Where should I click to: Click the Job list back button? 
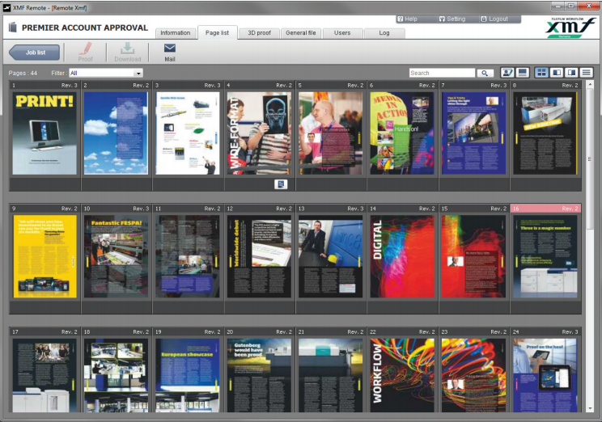[x=35, y=53]
